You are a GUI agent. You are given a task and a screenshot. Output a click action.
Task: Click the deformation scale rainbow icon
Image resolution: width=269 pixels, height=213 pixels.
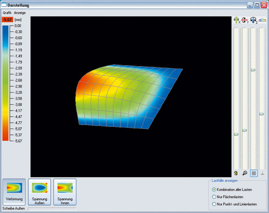pos(262,20)
